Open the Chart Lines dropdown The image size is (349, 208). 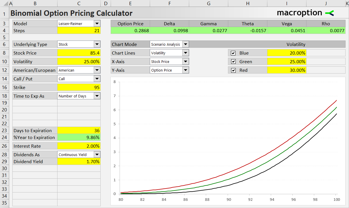[185, 53]
